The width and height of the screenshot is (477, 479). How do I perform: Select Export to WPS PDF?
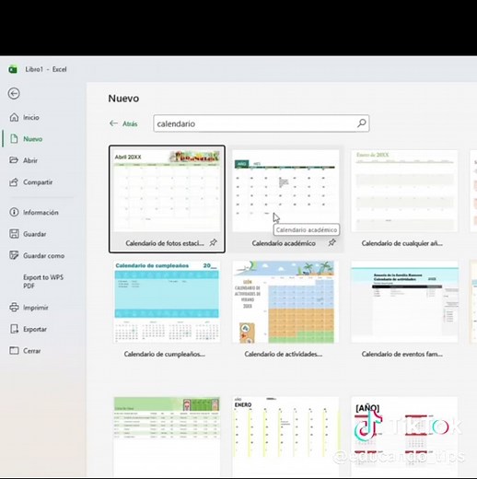[43, 281]
